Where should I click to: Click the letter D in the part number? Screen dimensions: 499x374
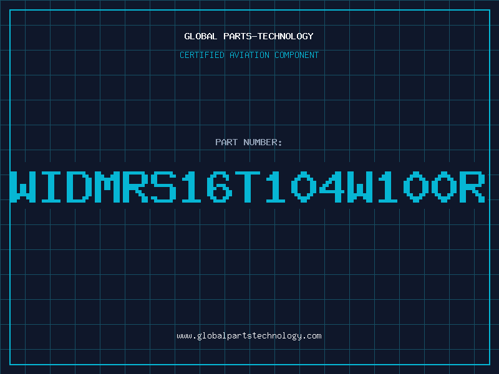(79, 187)
